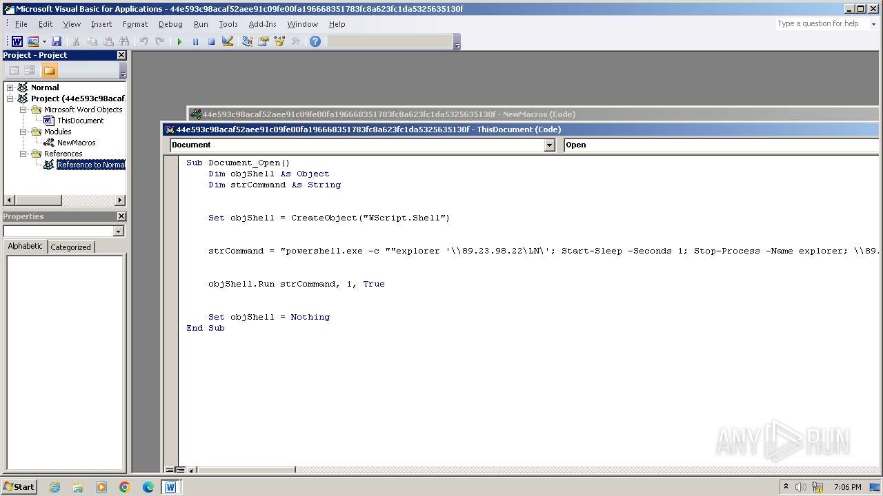This screenshot has height=496, width=883.
Task: Switch to the Alphabetic properties tab
Action: 26,247
